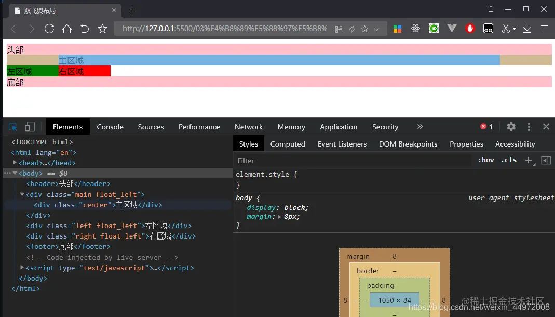Open the React developer tools extension
Image resolution: width=555 pixels, height=317 pixels.
(415, 29)
